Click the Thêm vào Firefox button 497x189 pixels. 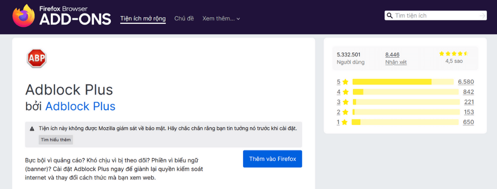coord(272,159)
